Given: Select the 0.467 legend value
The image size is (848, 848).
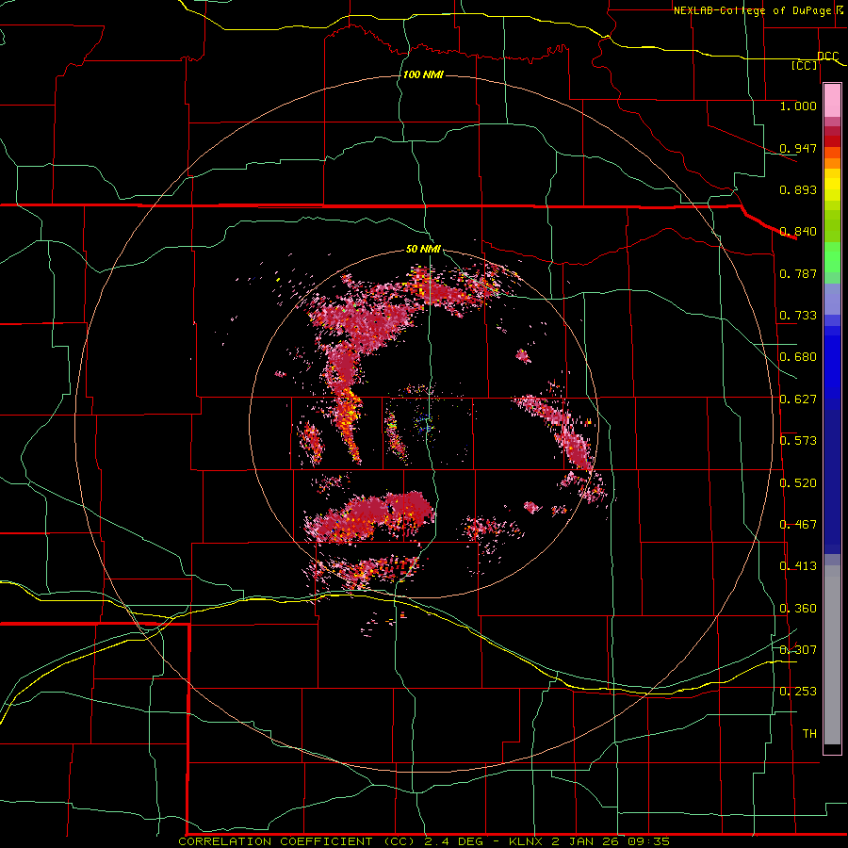Looking at the screenshot, I should pyautogui.click(x=798, y=525).
